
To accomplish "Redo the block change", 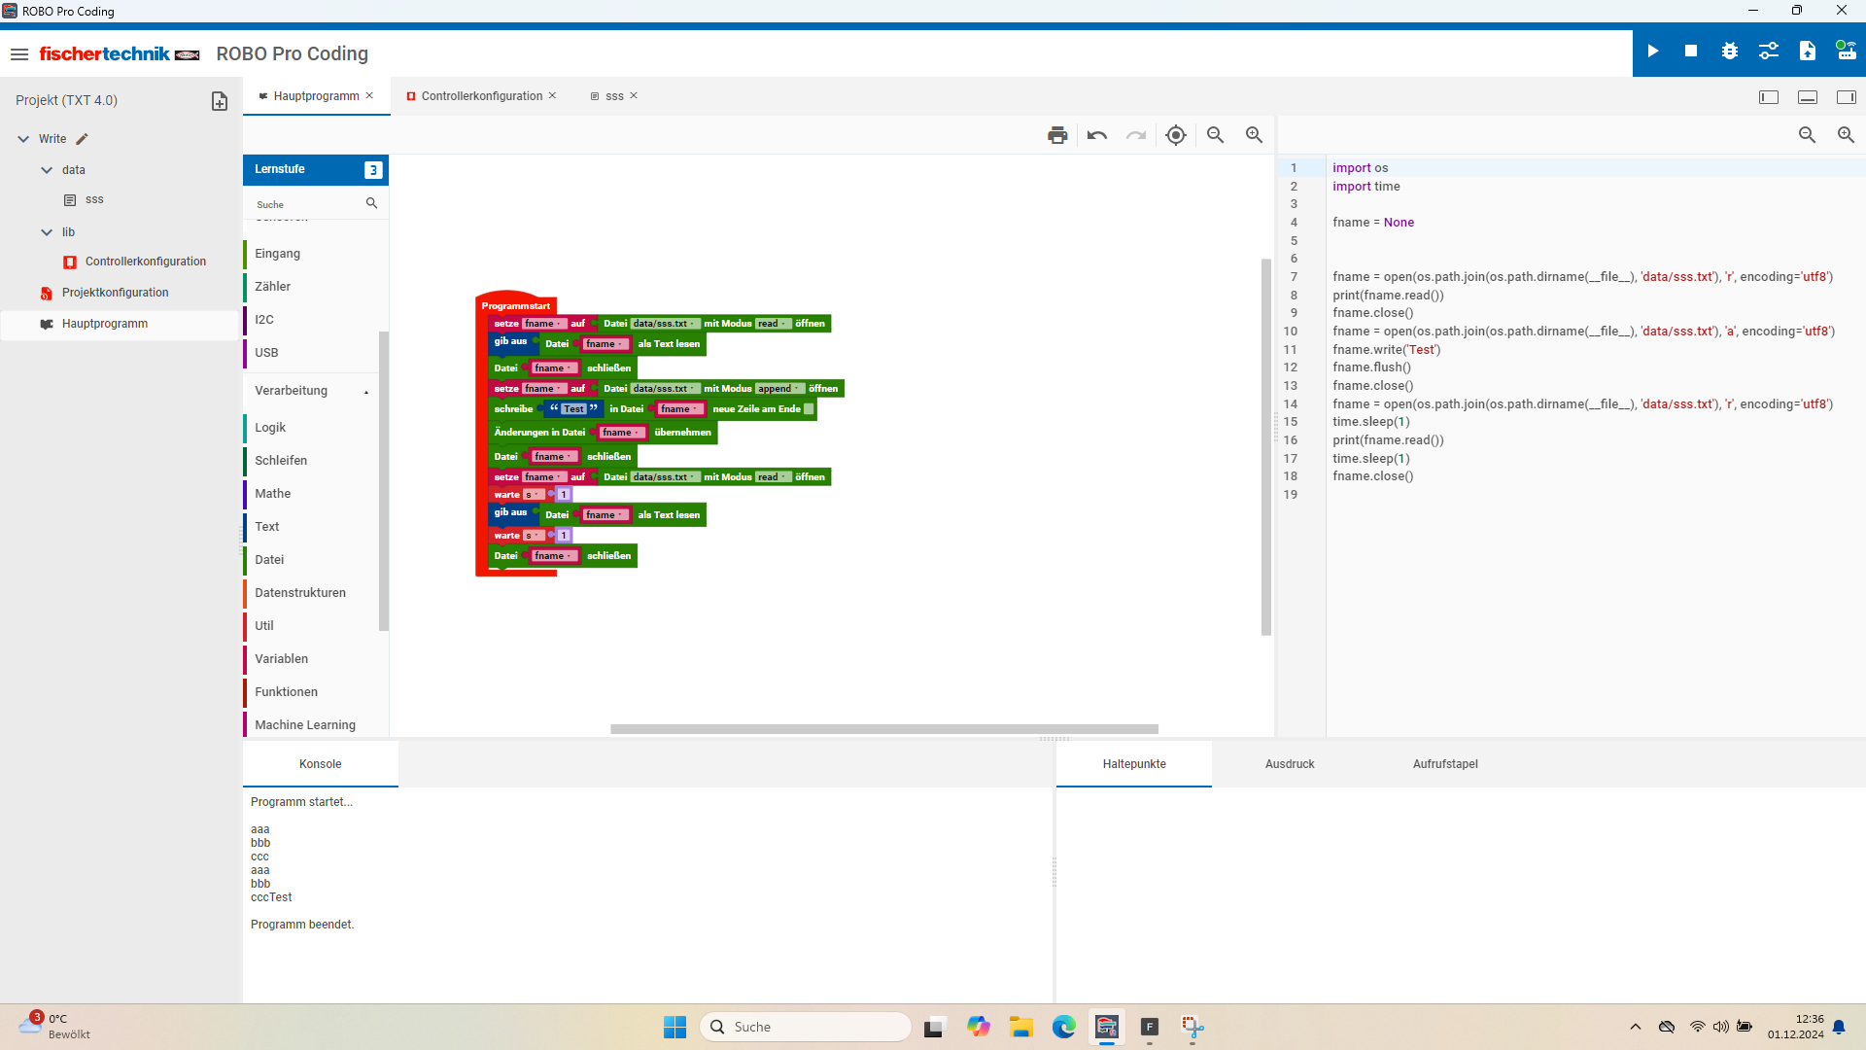I will tap(1136, 135).
